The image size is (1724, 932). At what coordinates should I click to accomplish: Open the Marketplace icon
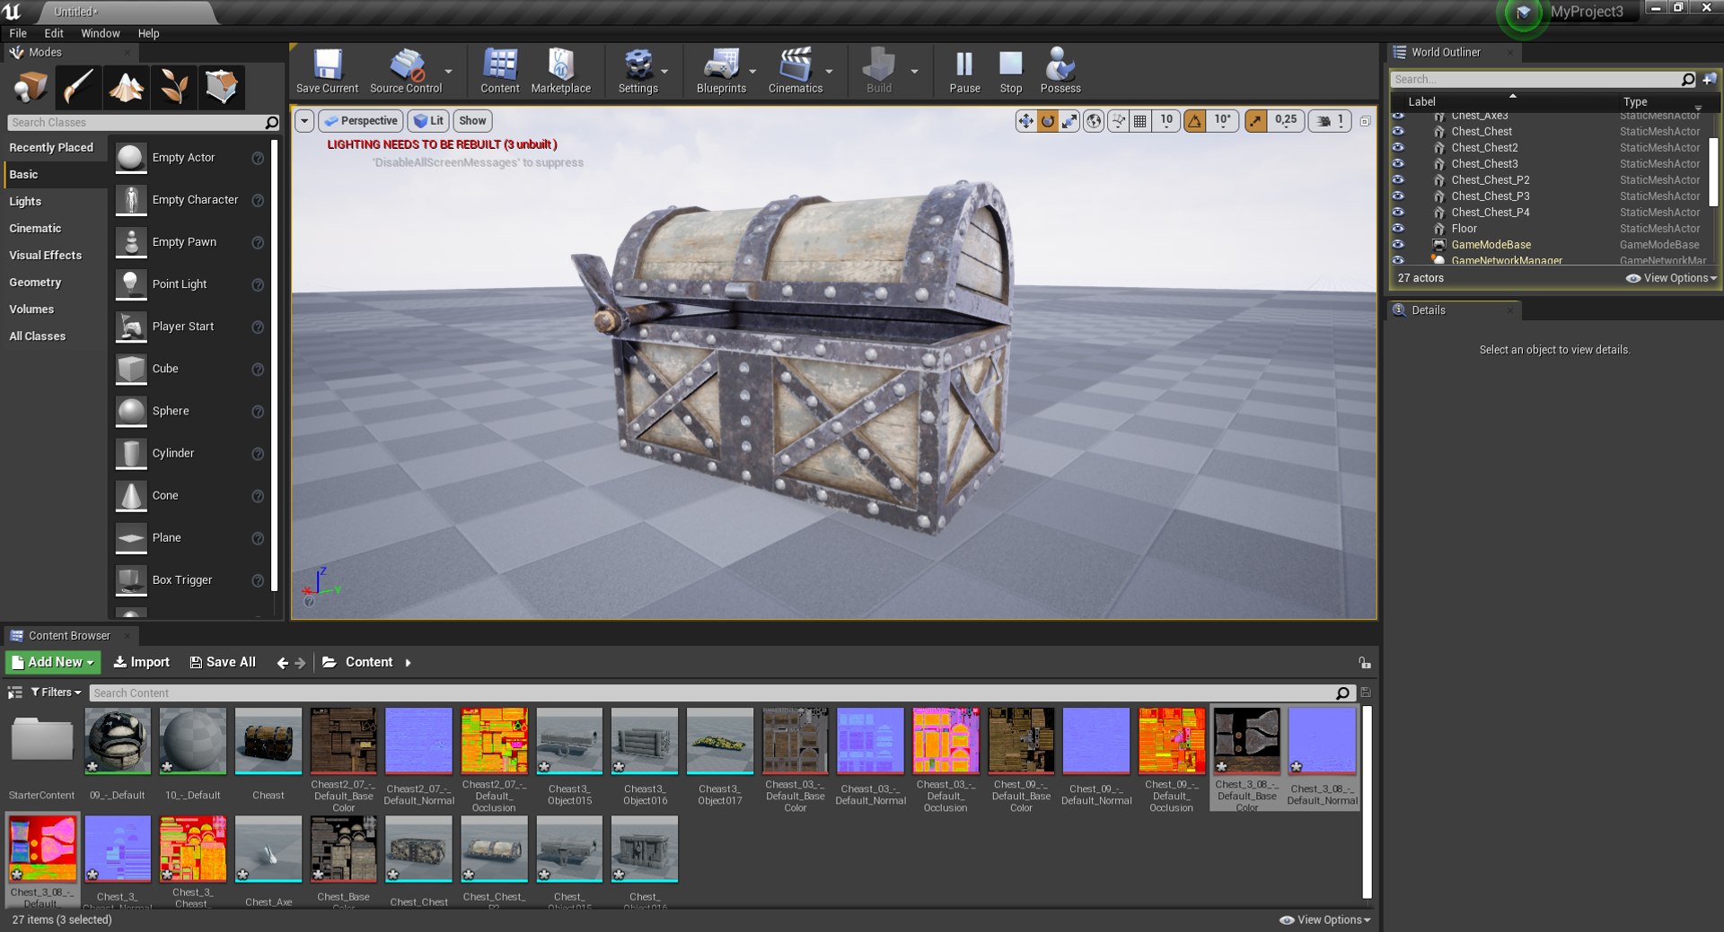coord(561,70)
